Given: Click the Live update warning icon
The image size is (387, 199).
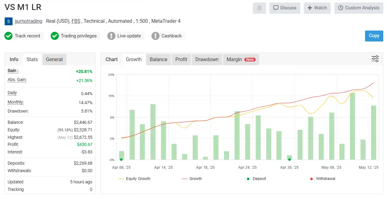Looking at the screenshot, I should [x=111, y=36].
